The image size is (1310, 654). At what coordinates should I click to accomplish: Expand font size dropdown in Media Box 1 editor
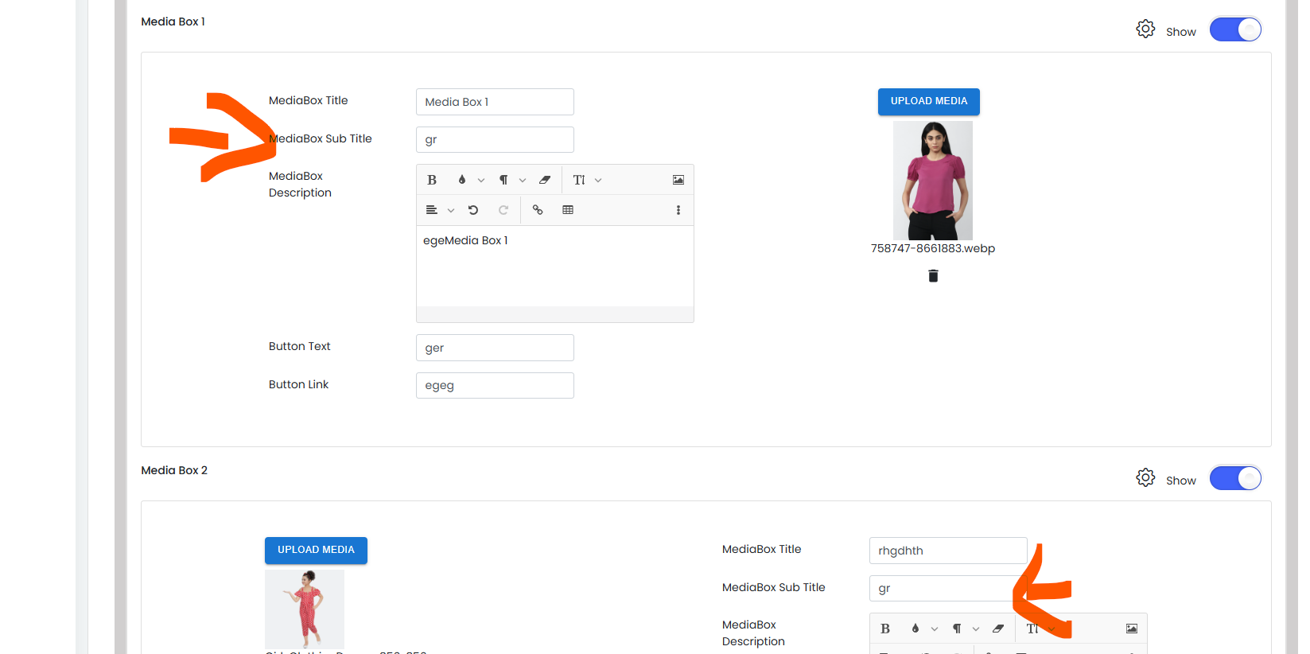click(598, 181)
